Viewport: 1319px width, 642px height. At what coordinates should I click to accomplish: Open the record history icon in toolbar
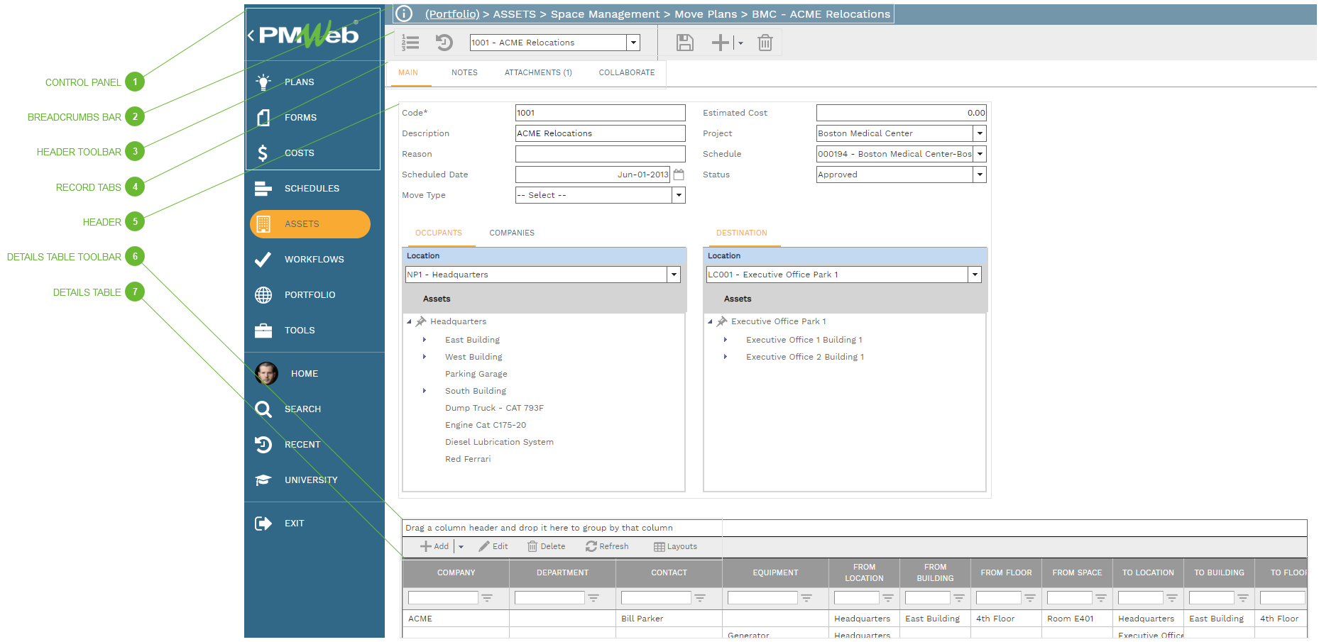[444, 43]
